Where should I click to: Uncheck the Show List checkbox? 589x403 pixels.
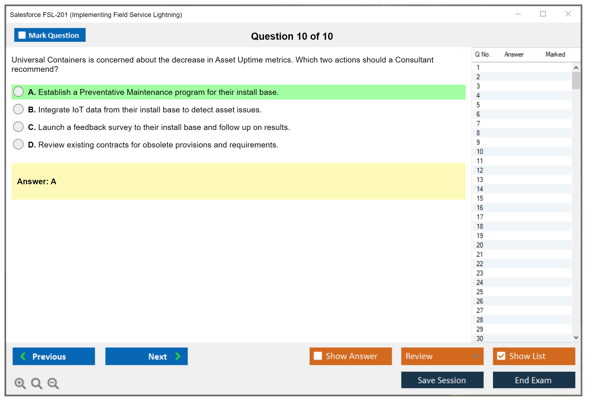point(501,356)
